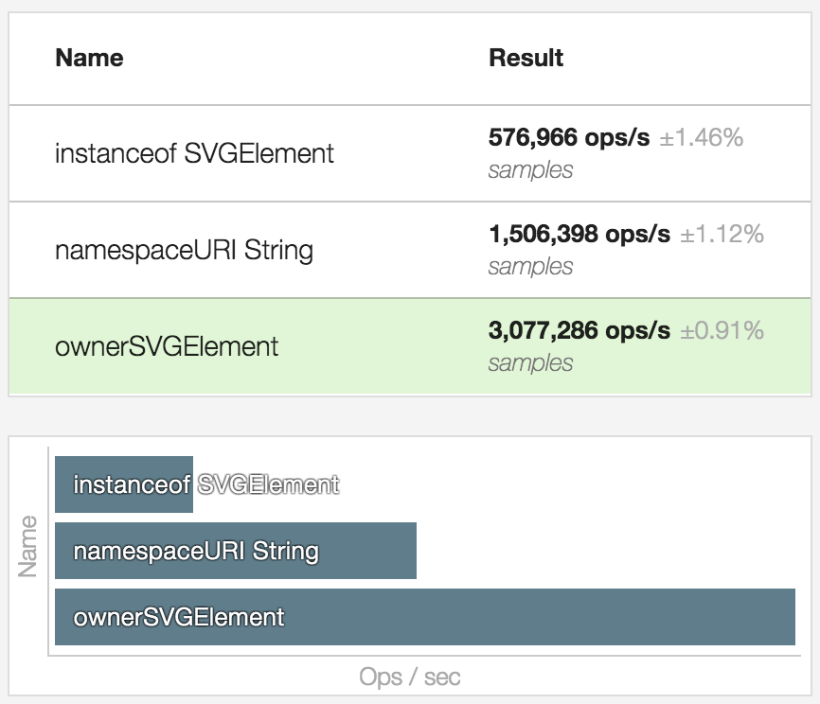Click the Name column header
The image size is (820, 704).
point(89,58)
